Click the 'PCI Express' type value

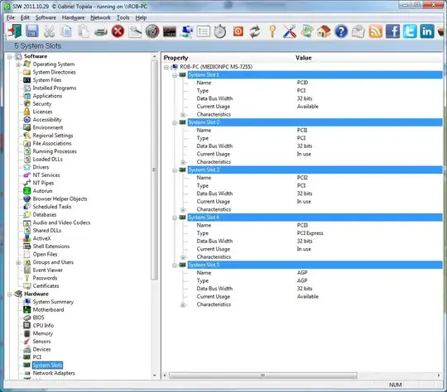(310, 233)
